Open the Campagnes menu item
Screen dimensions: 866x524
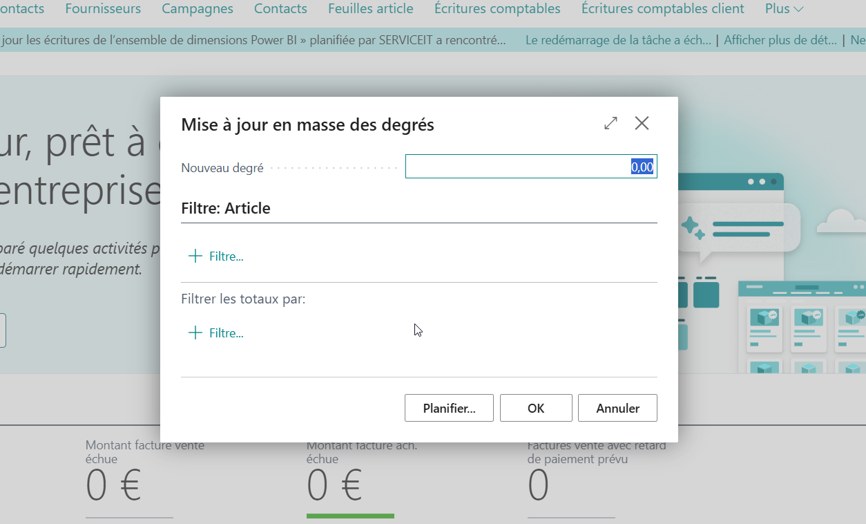[198, 9]
